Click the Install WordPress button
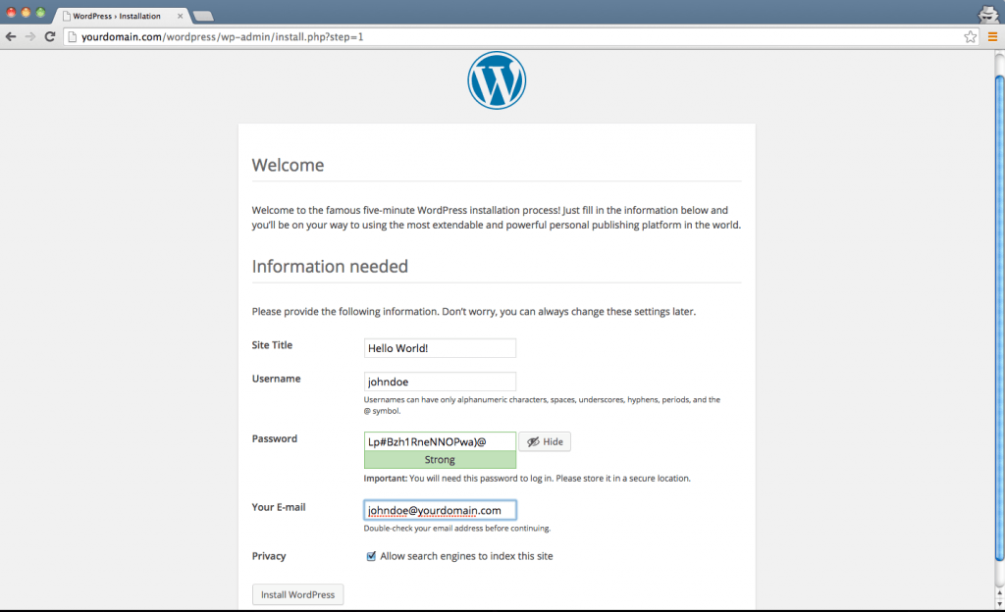 point(297,593)
